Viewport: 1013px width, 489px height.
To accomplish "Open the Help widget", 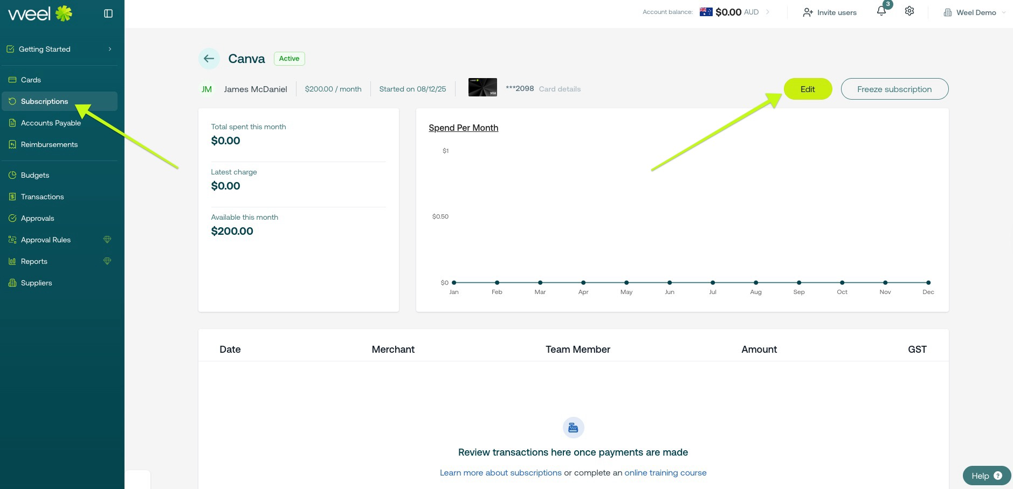I will (987, 476).
